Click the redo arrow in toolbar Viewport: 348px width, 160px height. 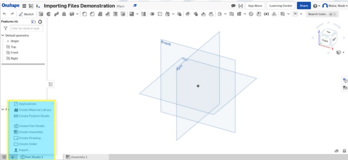click(12, 14)
